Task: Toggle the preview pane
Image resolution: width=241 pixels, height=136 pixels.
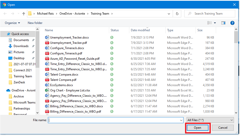Action: [223, 23]
